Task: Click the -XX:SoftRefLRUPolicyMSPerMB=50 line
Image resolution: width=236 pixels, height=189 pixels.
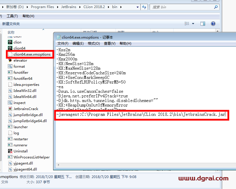Action: (x=91, y=82)
